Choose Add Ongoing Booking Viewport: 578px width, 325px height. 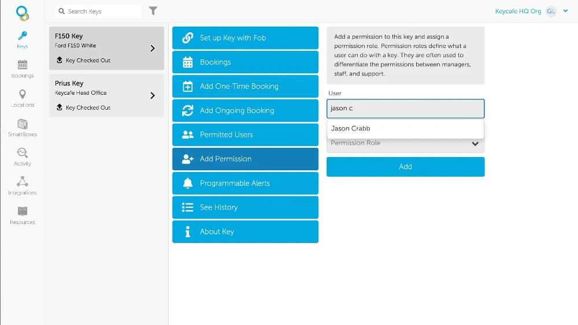pos(245,110)
